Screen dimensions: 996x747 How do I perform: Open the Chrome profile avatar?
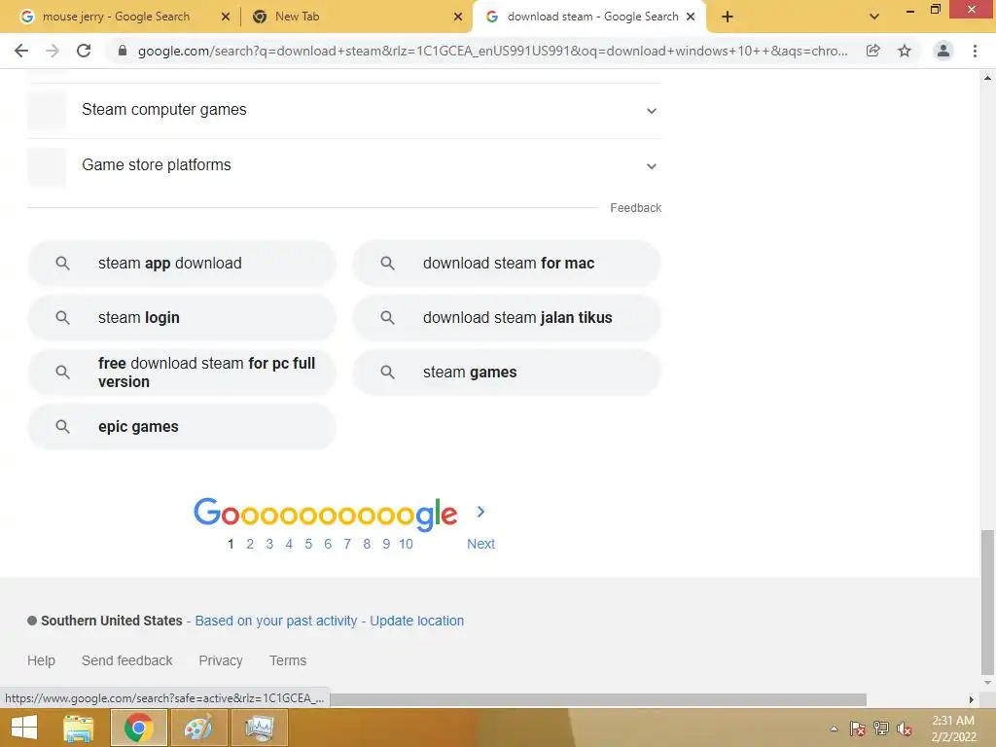[943, 51]
